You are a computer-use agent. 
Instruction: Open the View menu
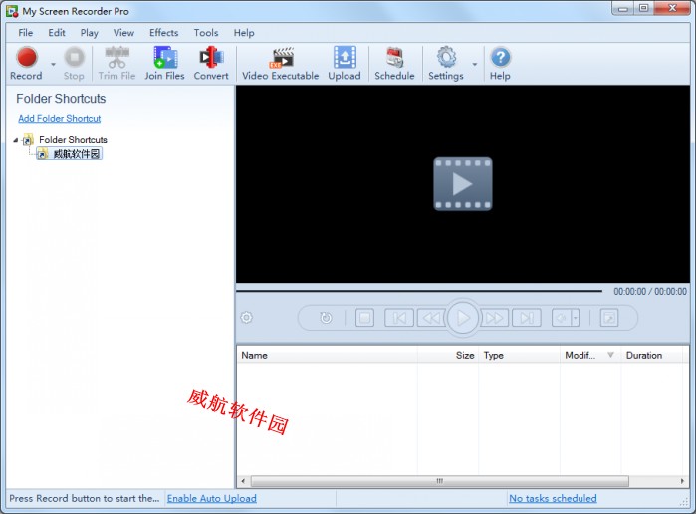pyautogui.click(x=123, y=33)
